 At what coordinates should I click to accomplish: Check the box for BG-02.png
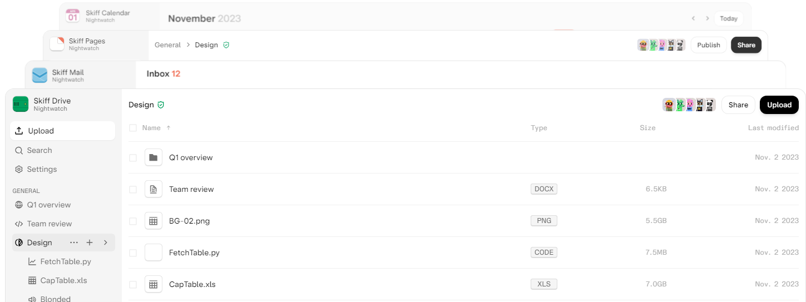(133, 221)
